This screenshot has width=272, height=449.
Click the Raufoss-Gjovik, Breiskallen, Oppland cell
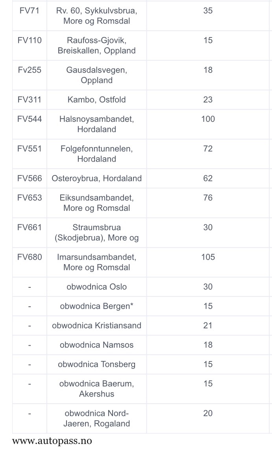click(x=97, y=45)
